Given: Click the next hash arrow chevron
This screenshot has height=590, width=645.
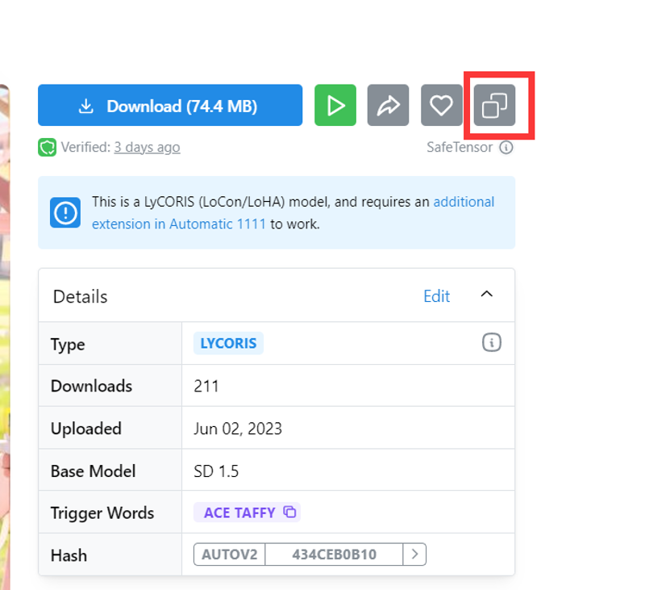Looking at the screenshot, I should point(414,554).
